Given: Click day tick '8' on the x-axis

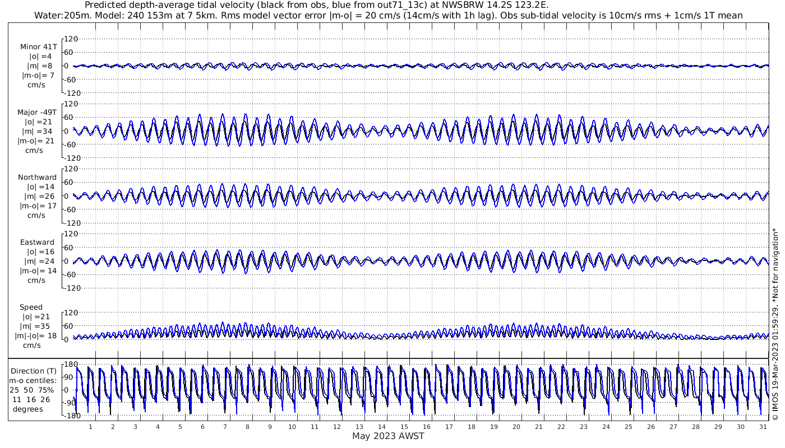Looking at the screenshot, I should pos(247,427).
